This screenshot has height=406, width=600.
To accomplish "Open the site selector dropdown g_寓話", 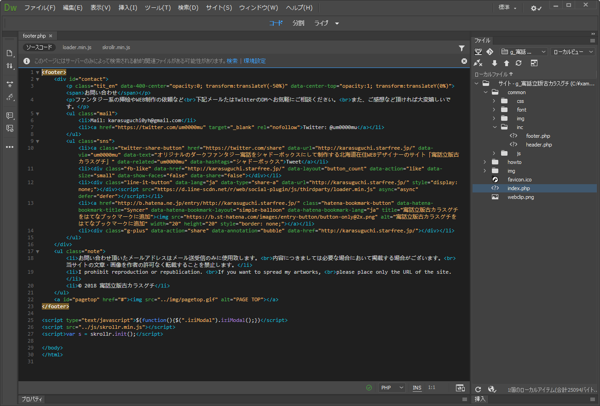I will (524, 52).
